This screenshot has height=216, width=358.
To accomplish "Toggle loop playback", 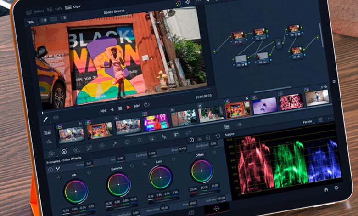I will coord(146,104).
